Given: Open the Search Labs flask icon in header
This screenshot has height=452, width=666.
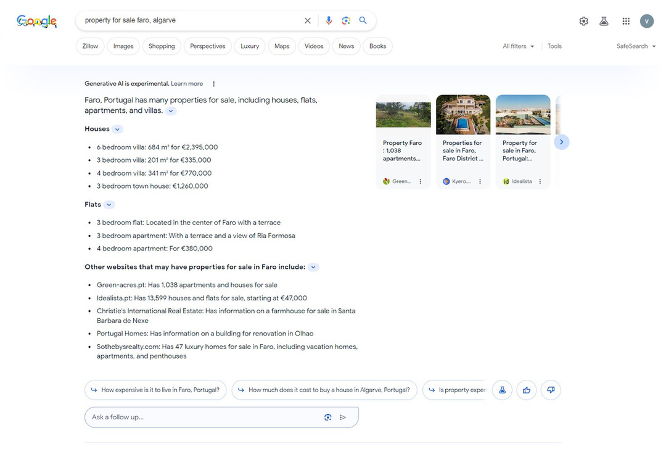Looking at the screenshot, I should pos(604,21).
